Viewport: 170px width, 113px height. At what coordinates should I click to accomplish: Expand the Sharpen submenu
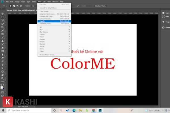[54, 44]
